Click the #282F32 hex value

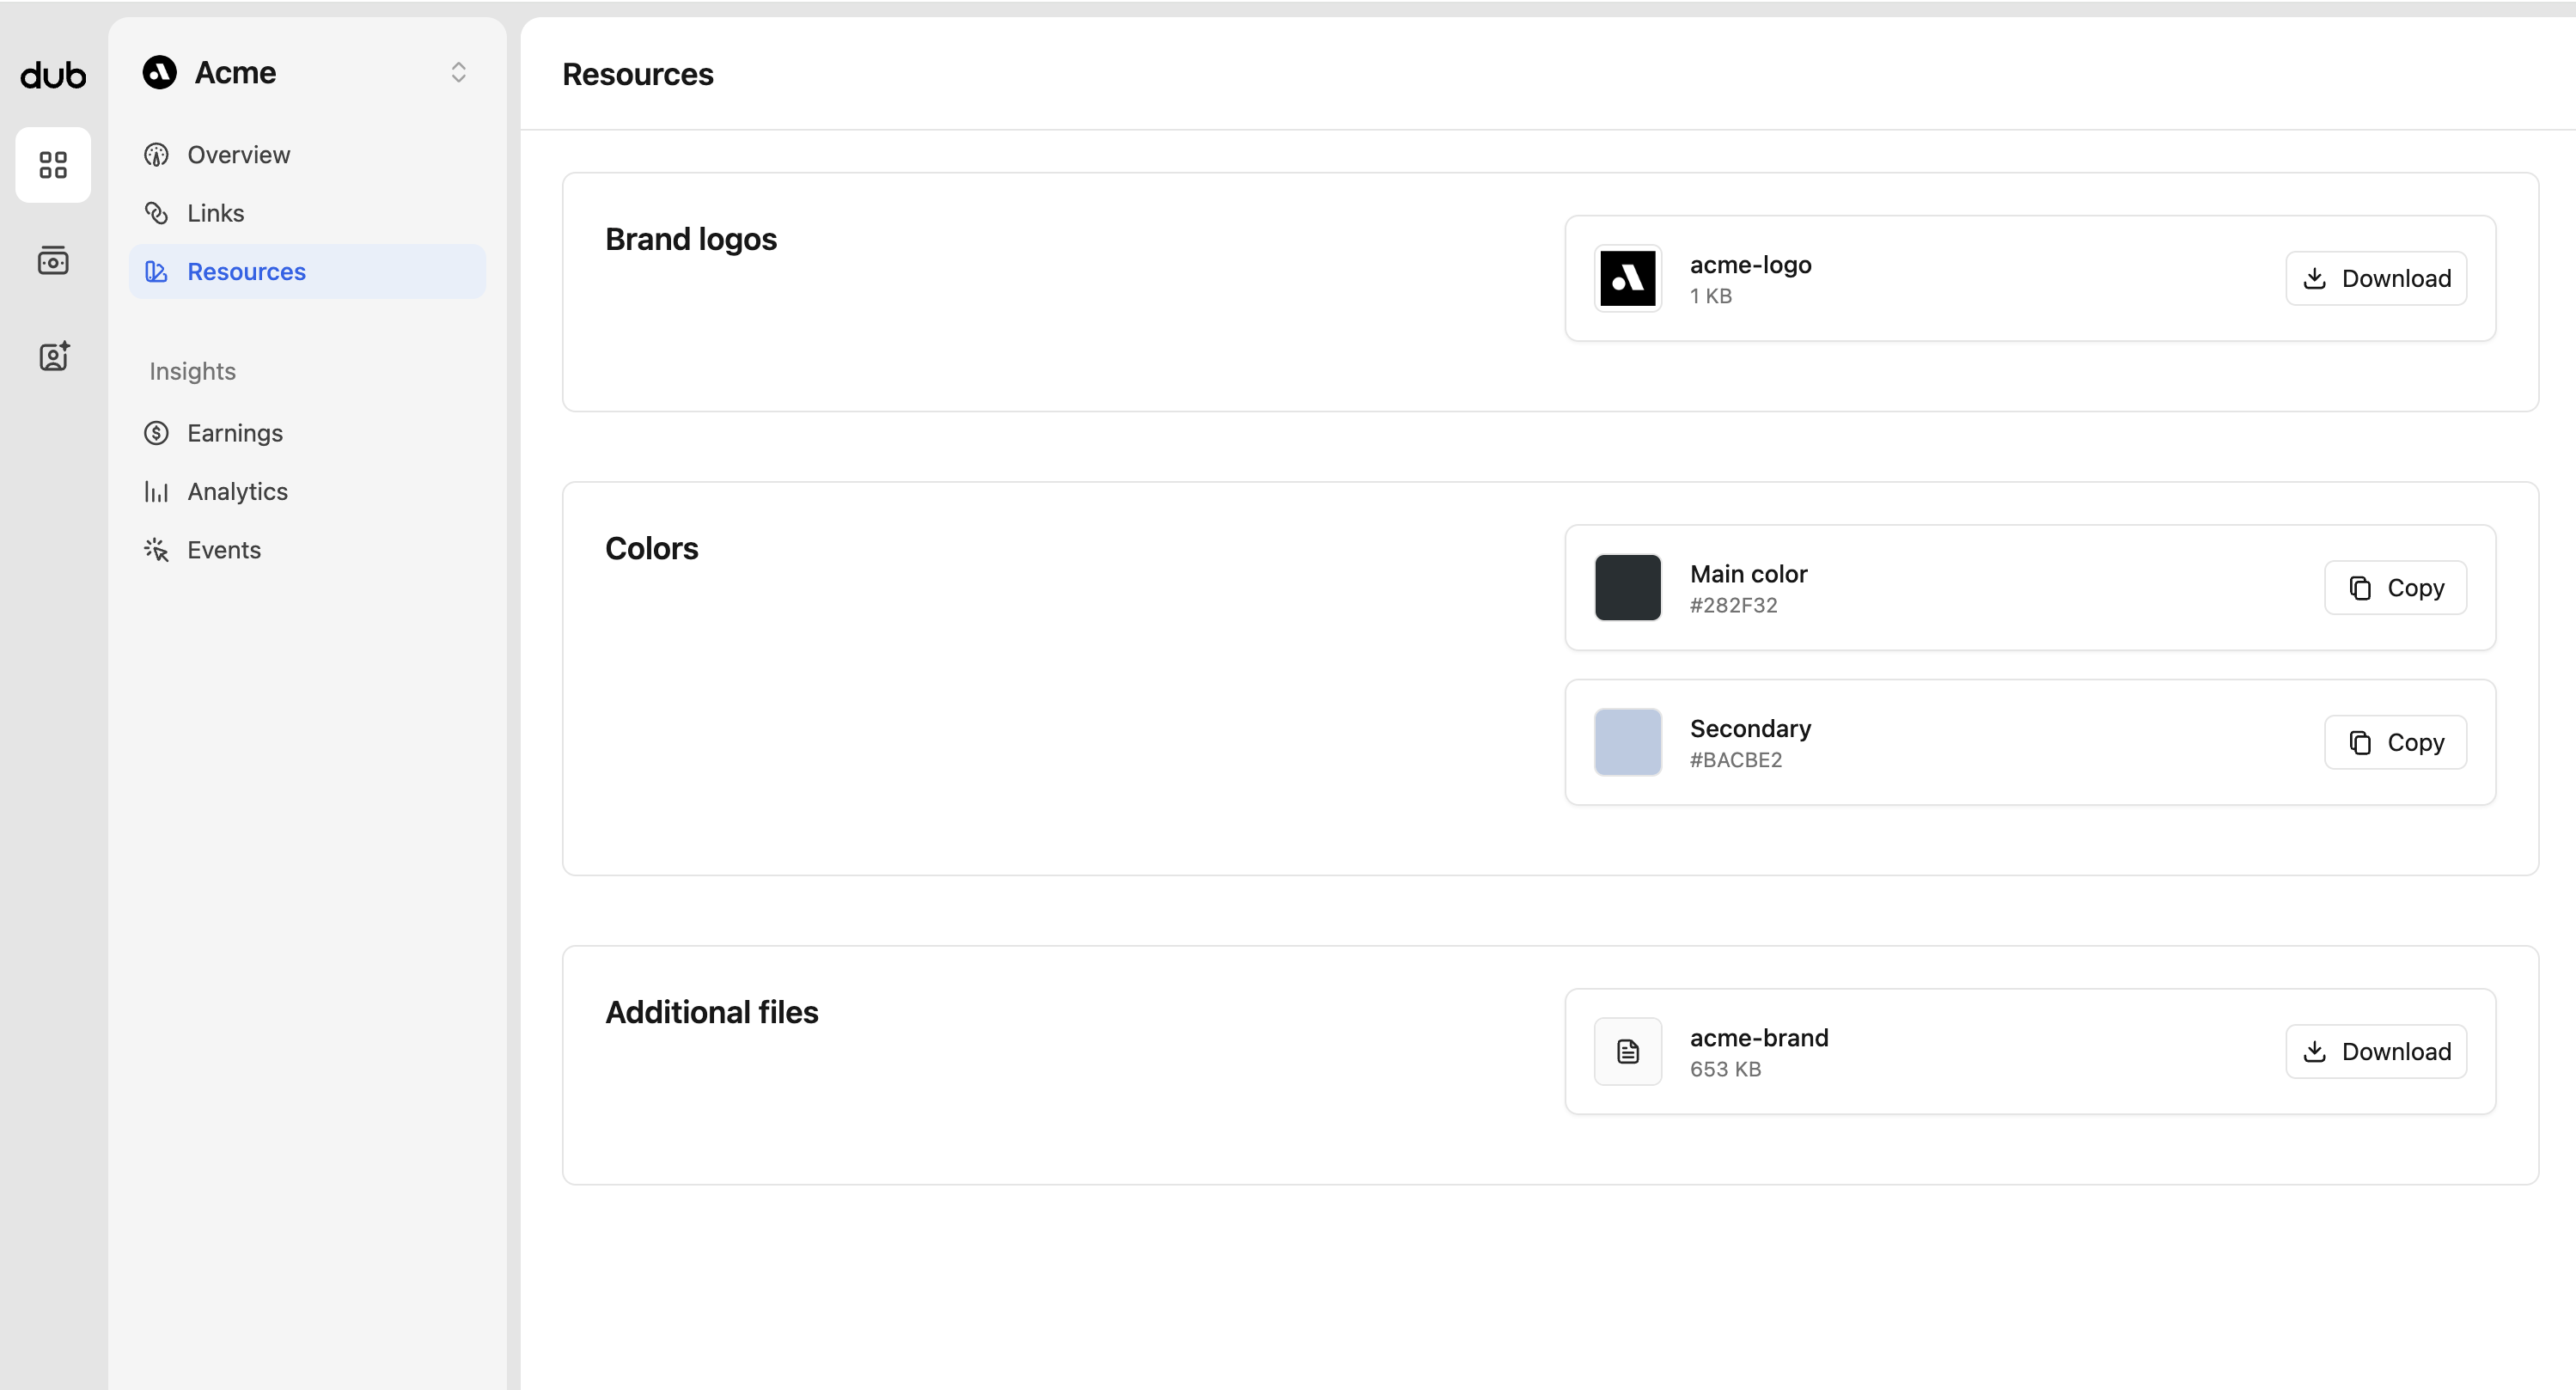pyautogui.click(x=1734, y=605)
